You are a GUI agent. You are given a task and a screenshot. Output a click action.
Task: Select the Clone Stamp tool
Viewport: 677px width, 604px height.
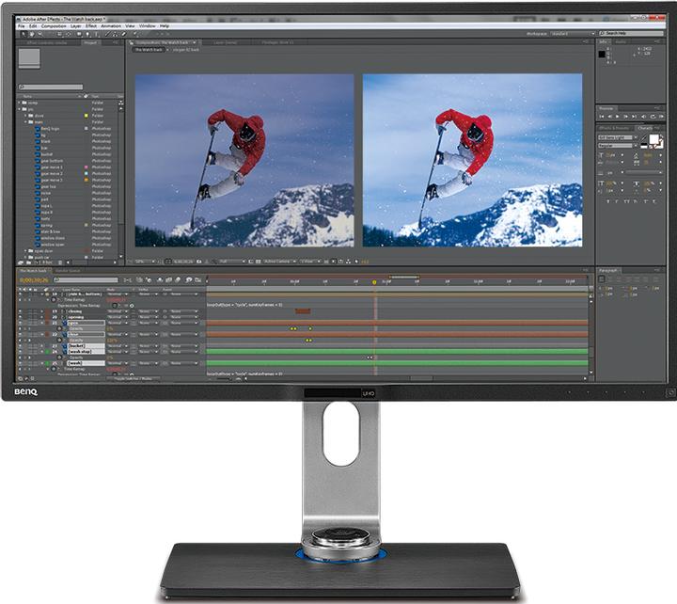[x=116, y=34]
